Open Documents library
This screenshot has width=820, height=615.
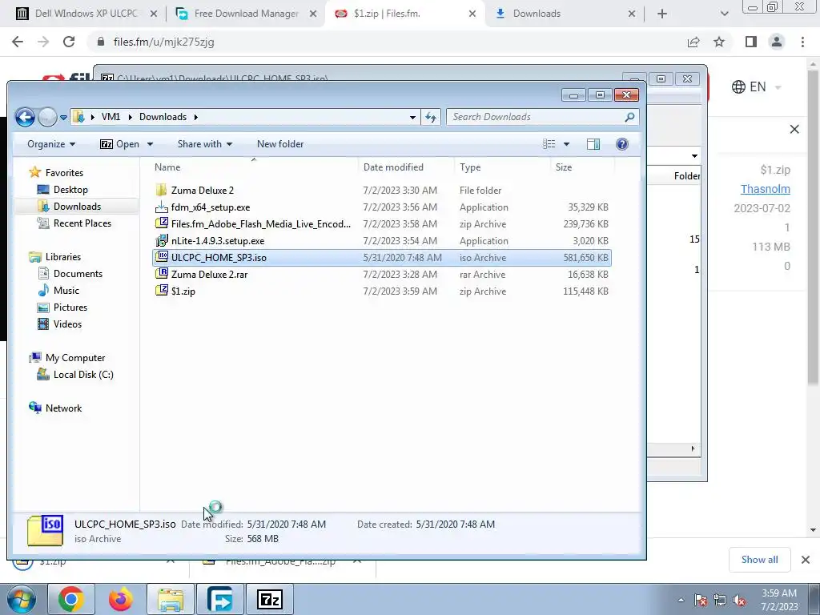(x=70, y=274)
